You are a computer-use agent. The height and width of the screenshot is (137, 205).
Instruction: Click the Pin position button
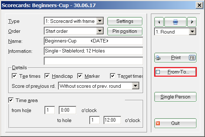coord(125,31)
